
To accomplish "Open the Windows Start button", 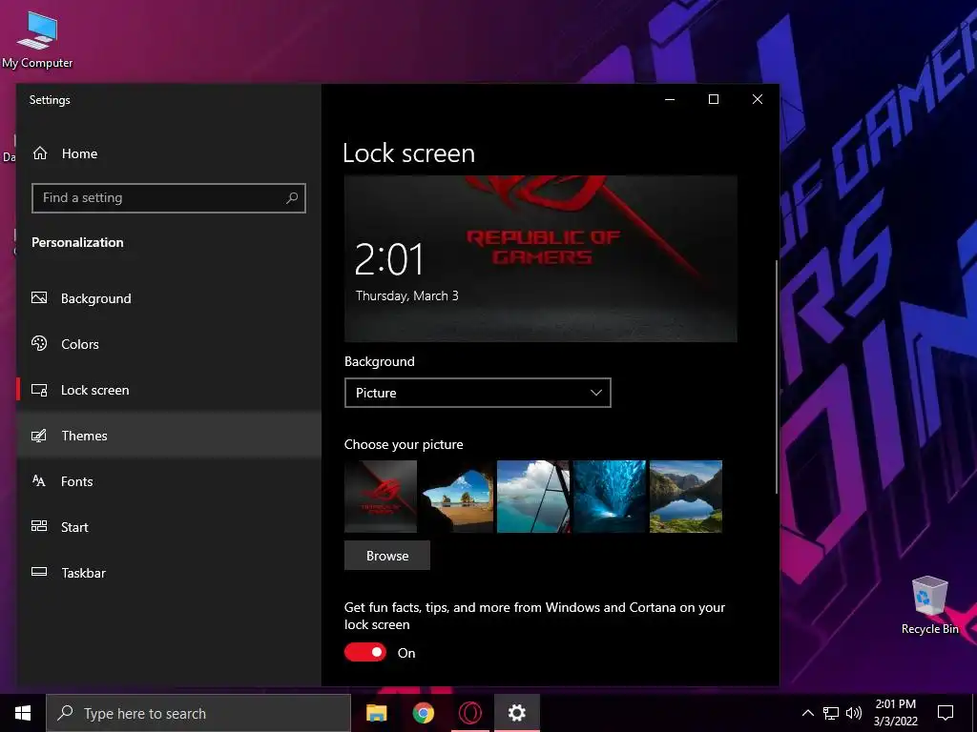I will [x=23, y=713].
